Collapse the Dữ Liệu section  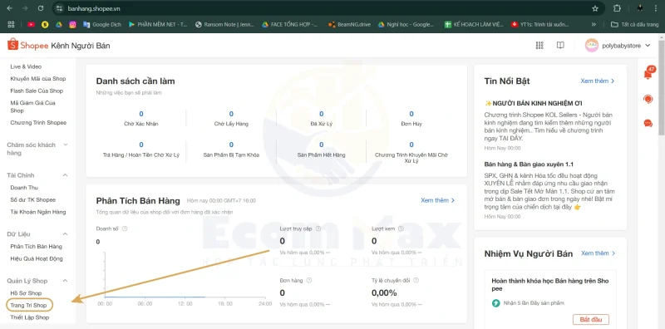pos(66,234)
